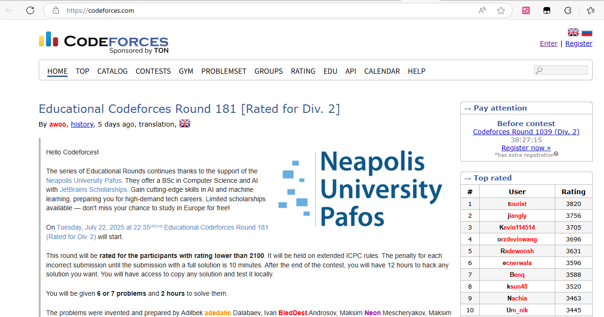This screenshot has height=317, width=604.
Task: Click the Codeforces logo
Action: coord(104,43)
